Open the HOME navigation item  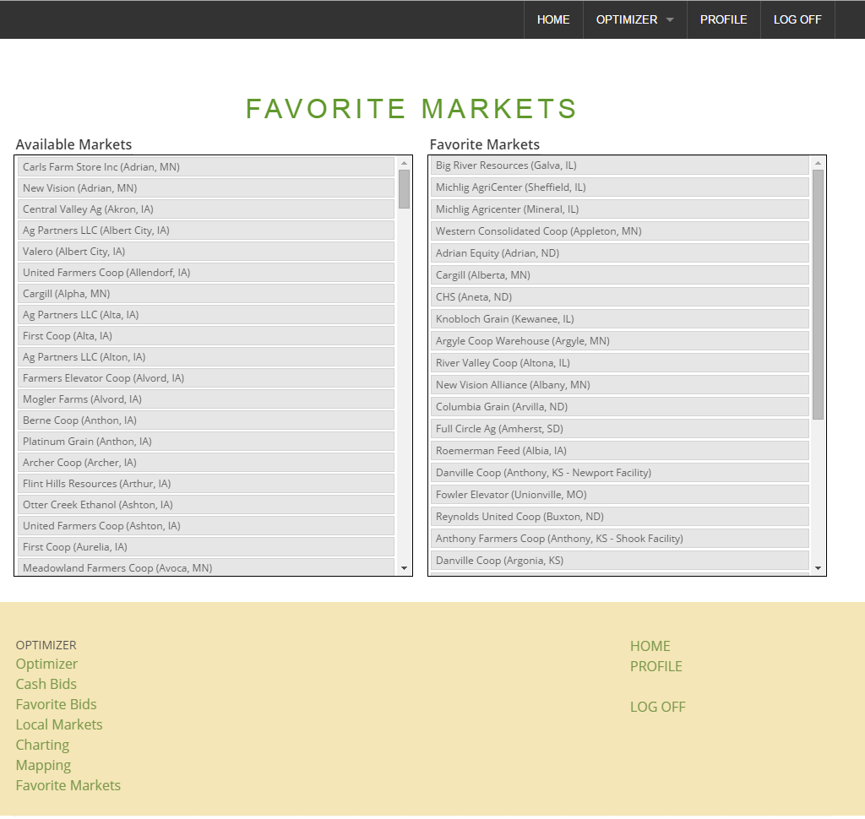point(553,20)
